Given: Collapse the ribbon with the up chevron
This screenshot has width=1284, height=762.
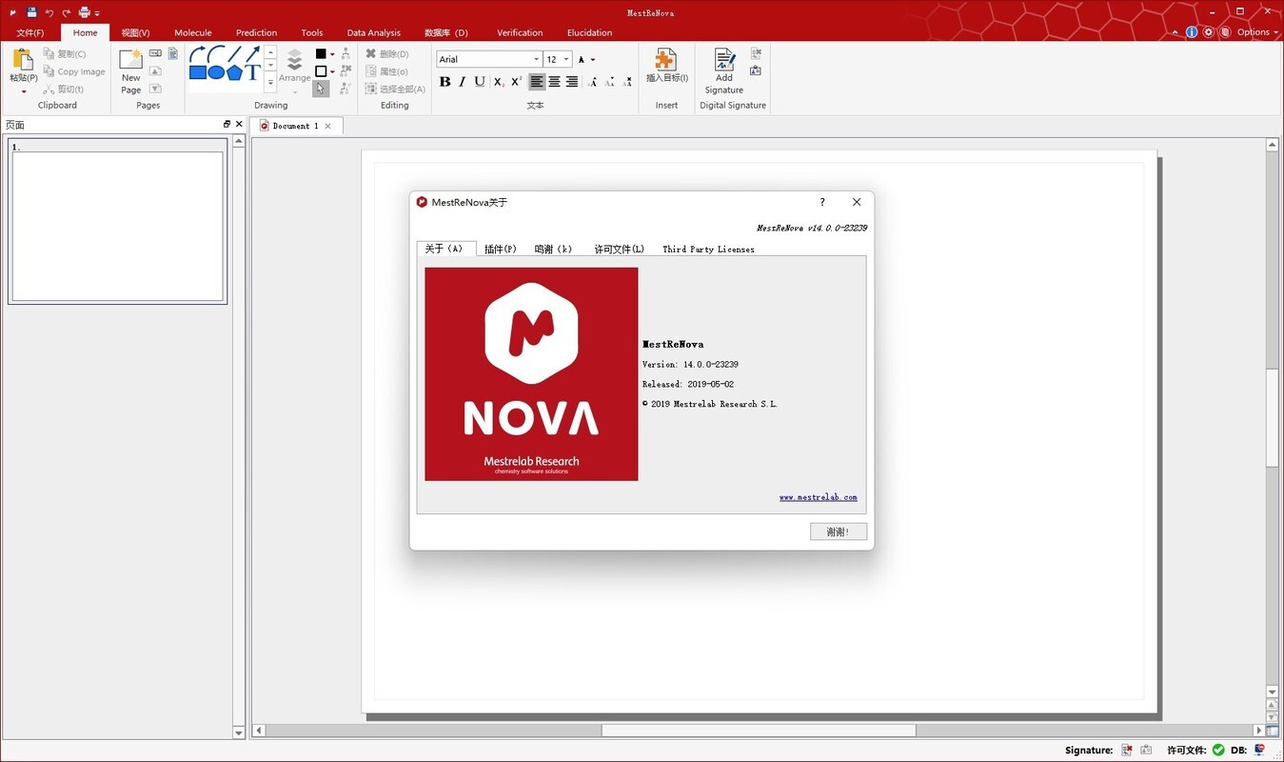Looking at the screenshot, I should [x=1176, y=32].
